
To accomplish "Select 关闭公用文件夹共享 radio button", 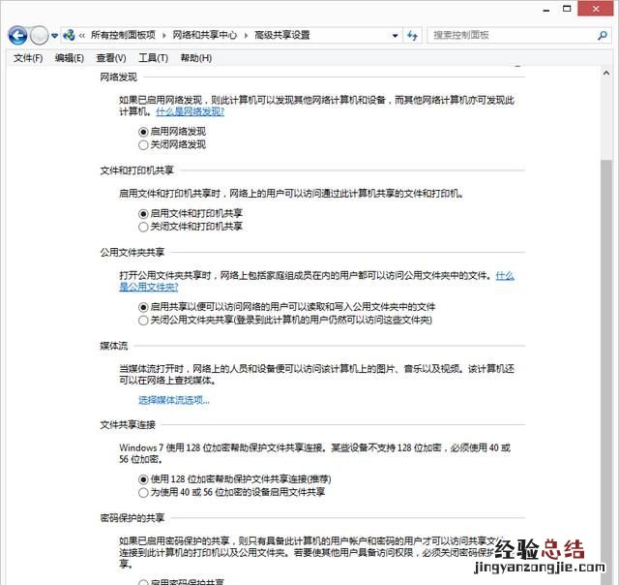I will (x=143, y=321).
